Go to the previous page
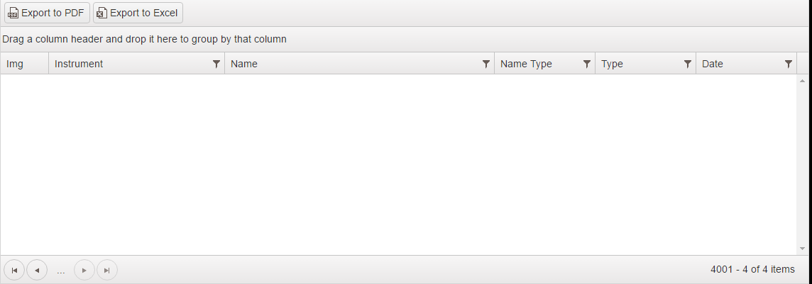 (x=37, y=270)
